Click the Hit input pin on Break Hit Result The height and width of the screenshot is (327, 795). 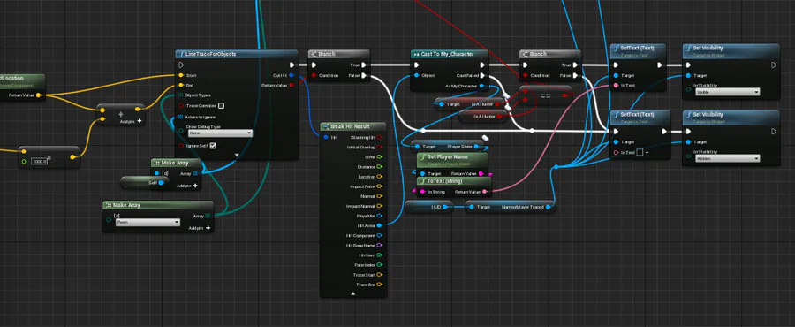coord(325,137)
